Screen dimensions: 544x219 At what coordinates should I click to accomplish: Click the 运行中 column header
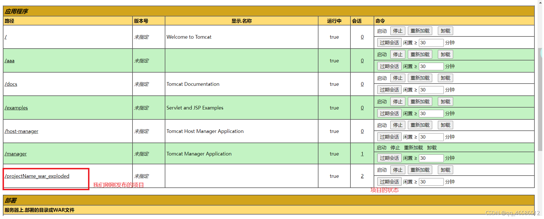(x=334, y=21)
